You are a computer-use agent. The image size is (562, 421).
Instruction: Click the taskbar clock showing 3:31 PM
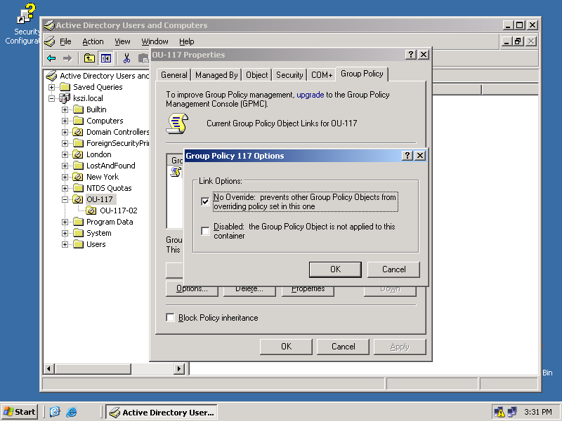[538, 412]
